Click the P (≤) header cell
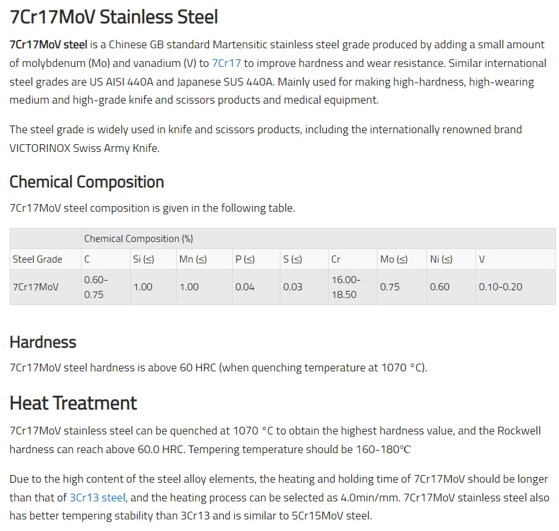Image resolution: width=559 pixels, height=531 pixels. pos(256,259)
